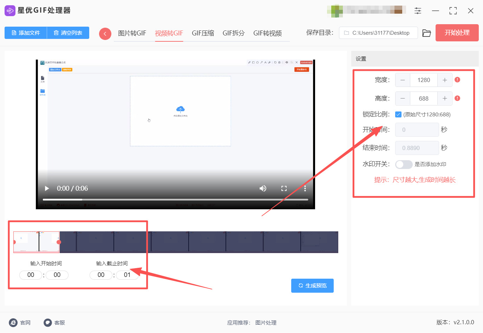Click the 开始处理 start processing button
The width and height of the screenshot is (483, 333).
[x=457, y=33]
